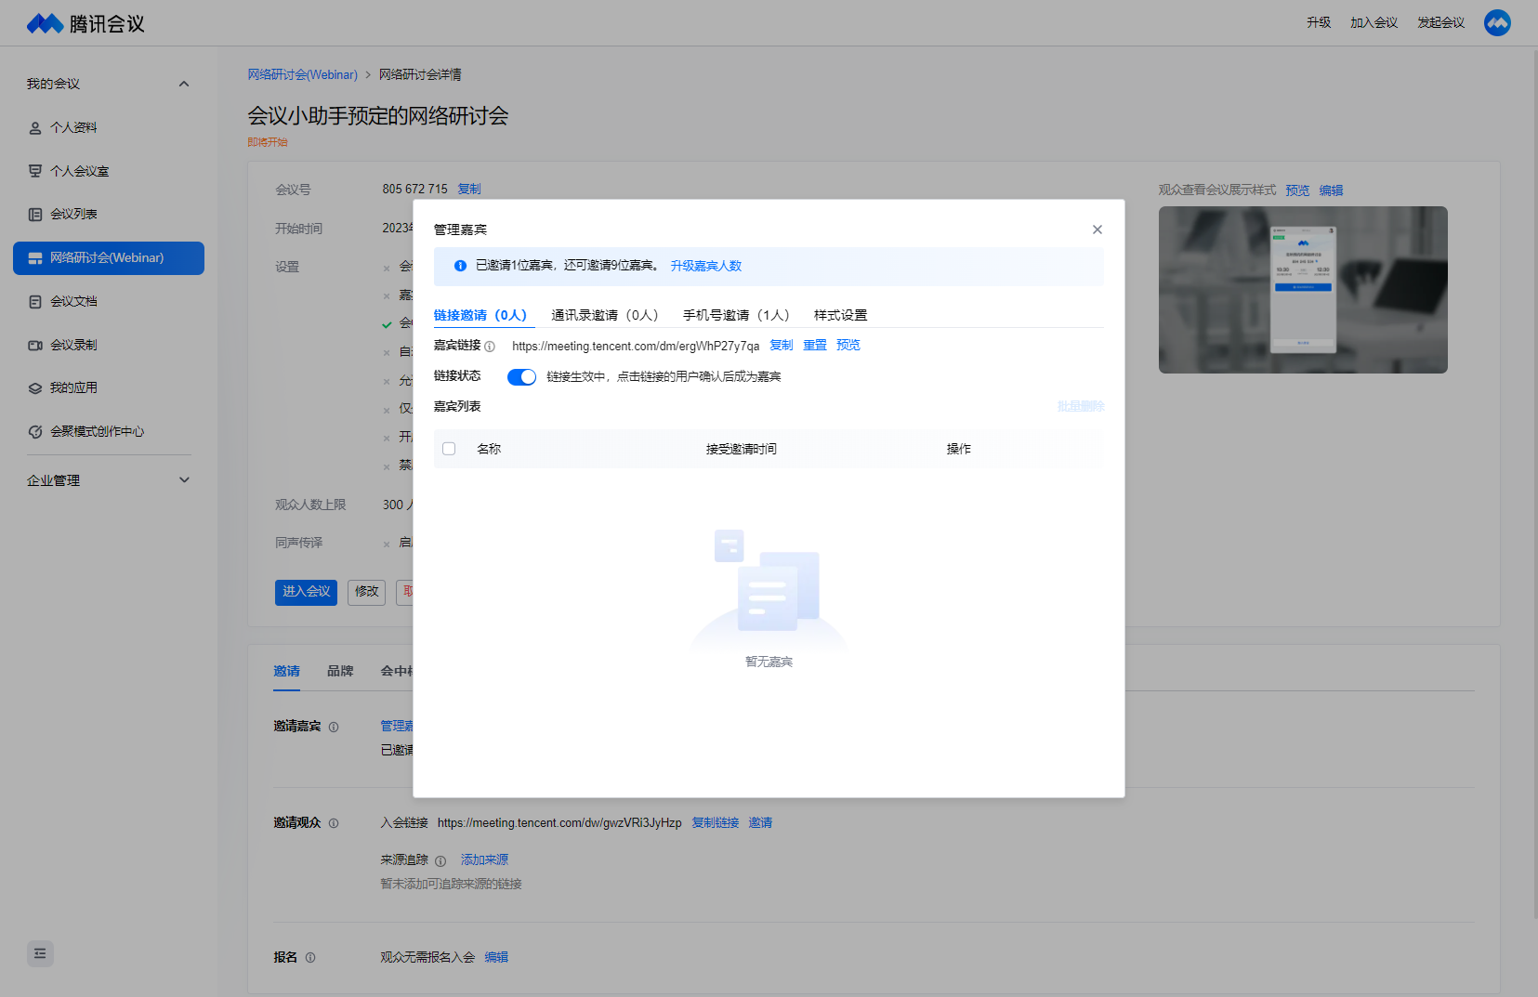This screenshot has width=1538, height=997.
Task: Click the Tencent Meeting logo
Action: tap(85, 23)
